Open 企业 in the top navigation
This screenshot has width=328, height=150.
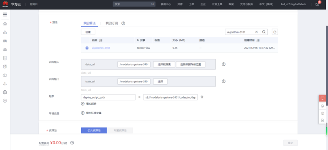tap(203, 4)
